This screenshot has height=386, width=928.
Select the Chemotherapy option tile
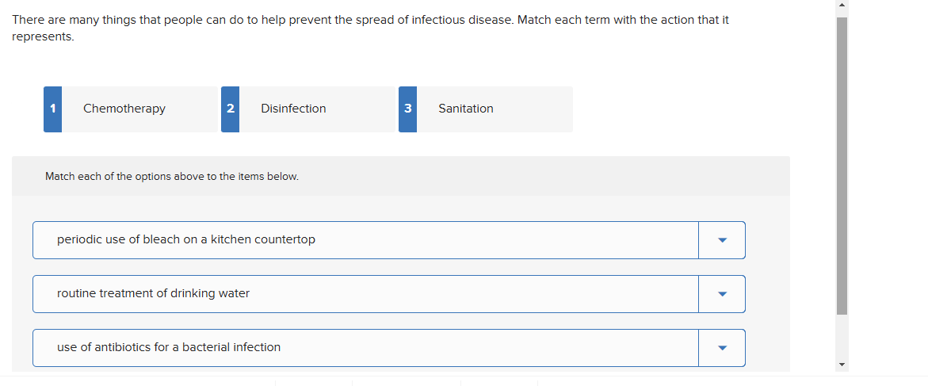point(139,109)
